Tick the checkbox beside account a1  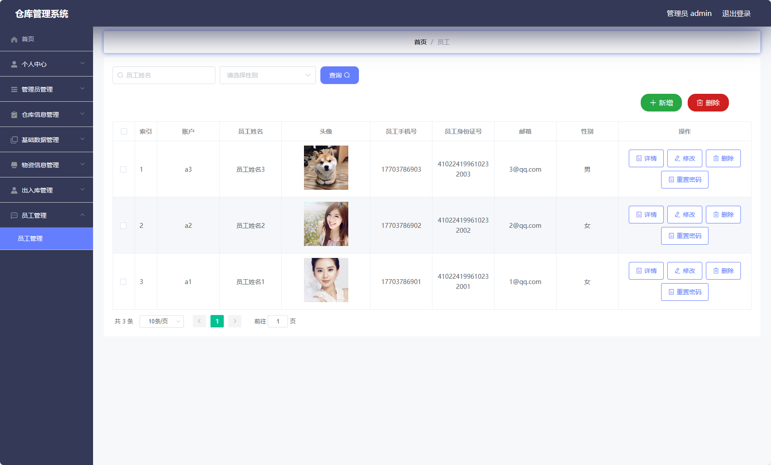coord(123,281)
